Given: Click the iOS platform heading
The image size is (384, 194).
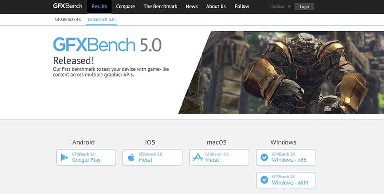Looking at the screenshot, I should click(x=150, y=142).
